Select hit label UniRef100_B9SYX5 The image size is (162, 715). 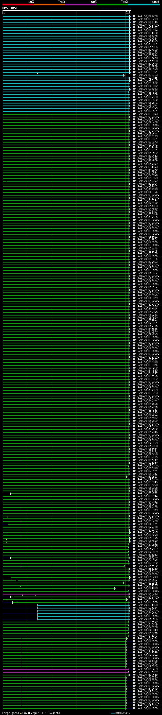[x=145, y=64]
